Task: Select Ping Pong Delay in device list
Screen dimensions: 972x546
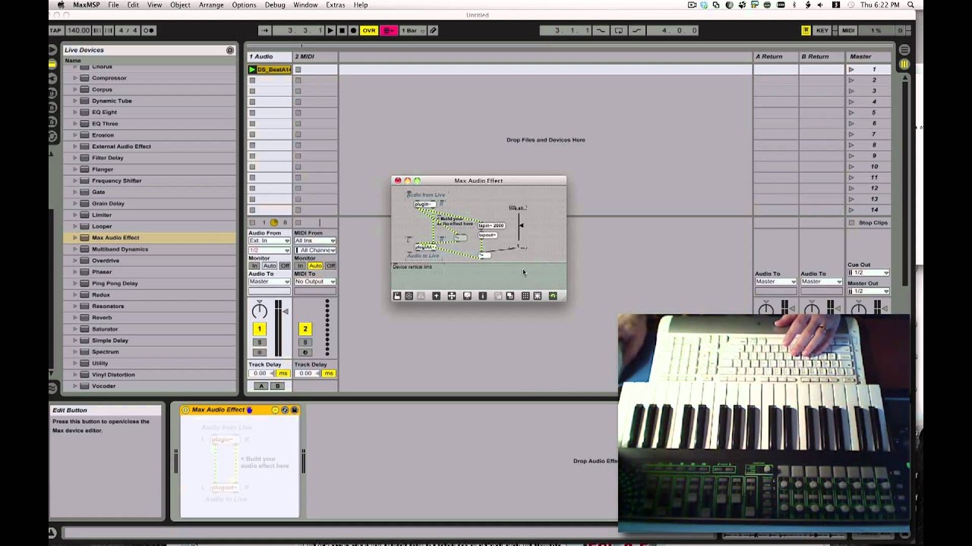Action: pos(115,283)
